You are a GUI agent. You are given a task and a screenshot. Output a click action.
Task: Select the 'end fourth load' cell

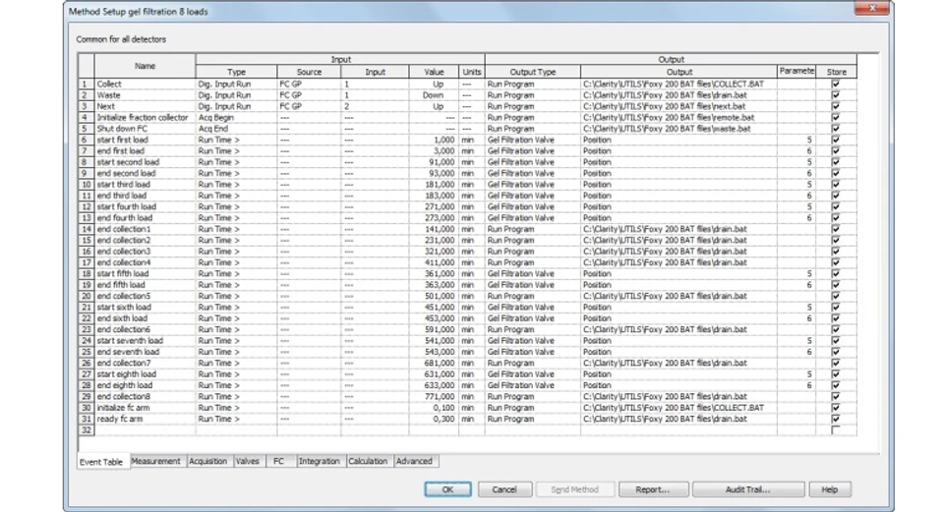[146, 218]
